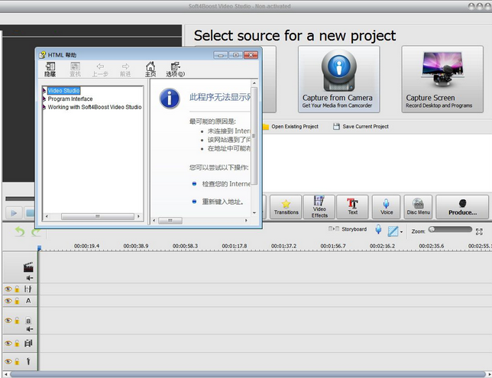492x378 pixels.
Task: Click the Zoom slider on the timeline toolbar
Action: click(450, 230)
